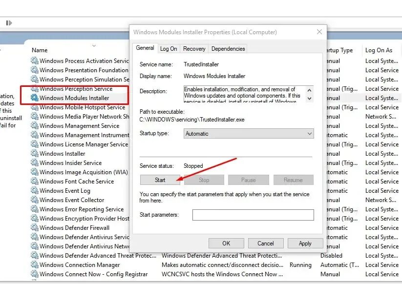Viewport: 402px width, 284px height.
Task: Click gear icon of Windows Defender Firewall
Action: [34, 227]
